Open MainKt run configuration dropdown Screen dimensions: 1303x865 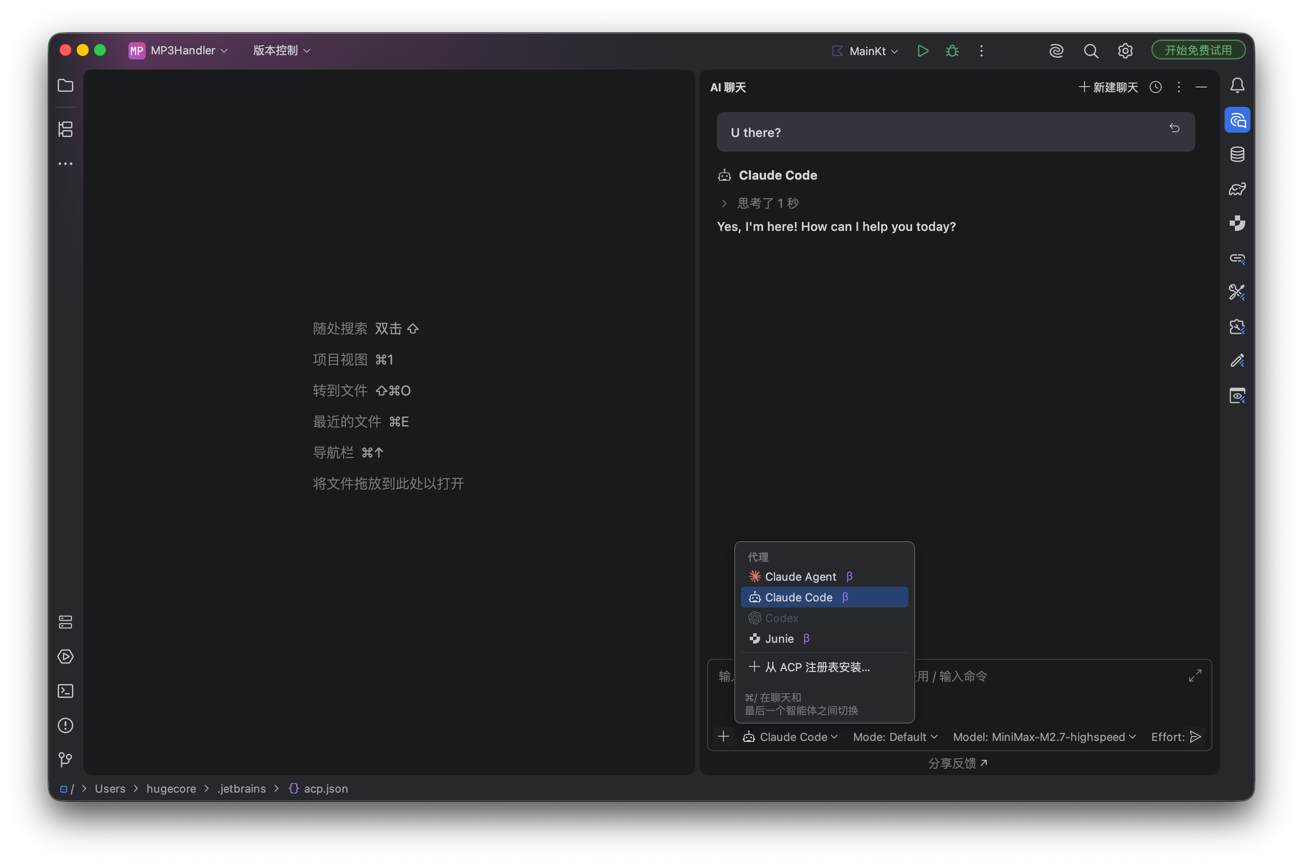(865, 51)
